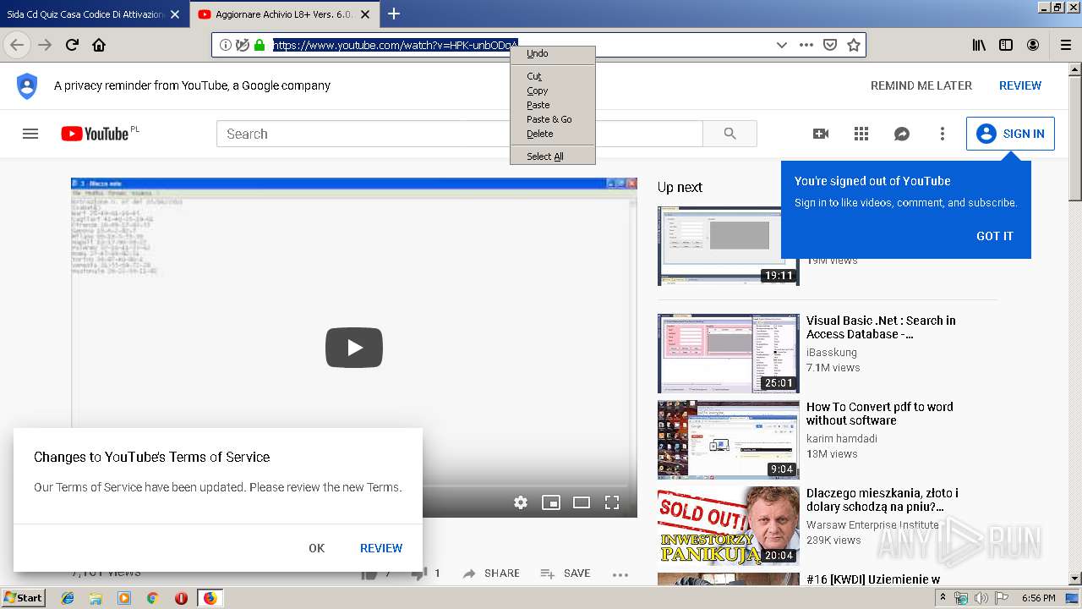Open Dlaczego mieszkania video title
Screen dimensions: 1082x609
pos(883,500)
